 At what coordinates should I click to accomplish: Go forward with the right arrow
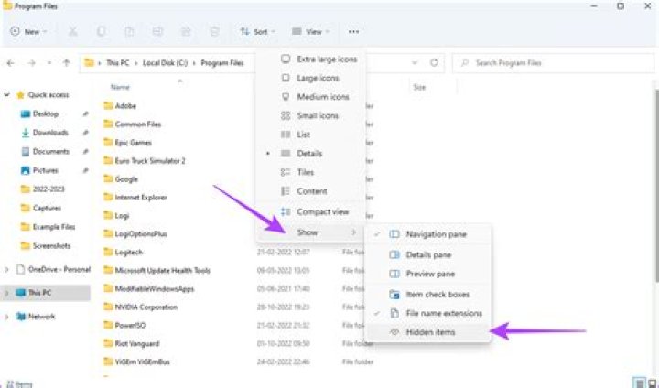tap(31, 63)
